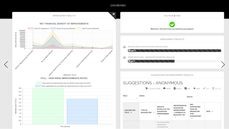
Task: Click the Dashboard title
Action: (118, 5)
